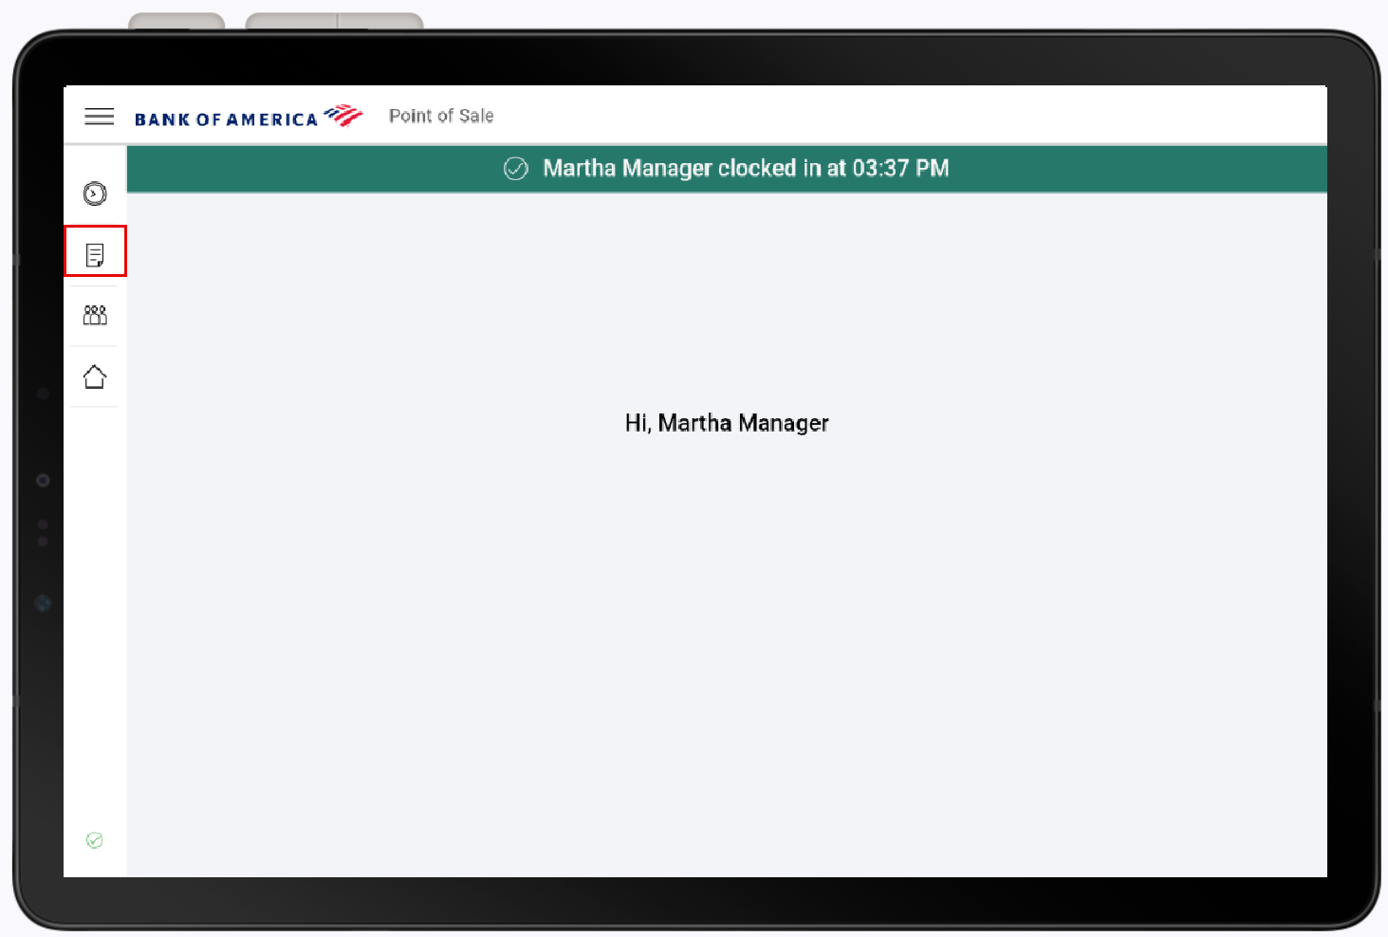Click the BANK OF AMERICA wordmark
Screen dimensions: 1388x937
[x=226, y=119]
